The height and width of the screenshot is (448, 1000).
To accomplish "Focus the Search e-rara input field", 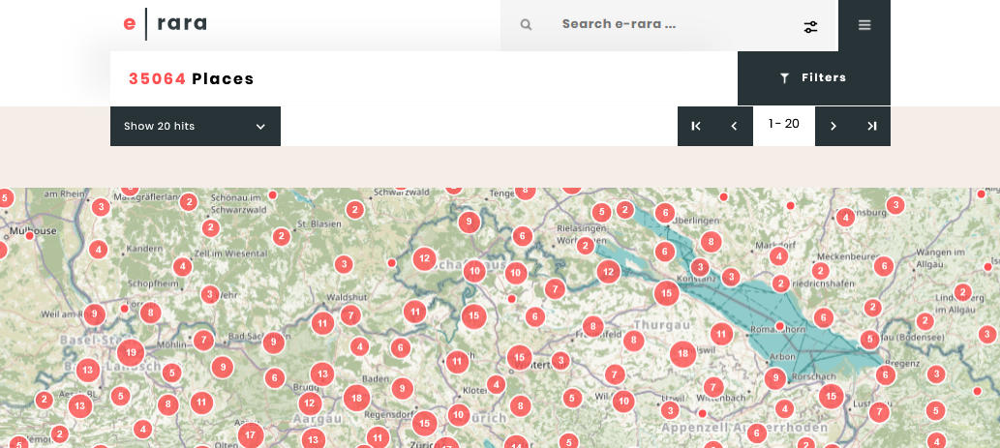I will (670, 24).
